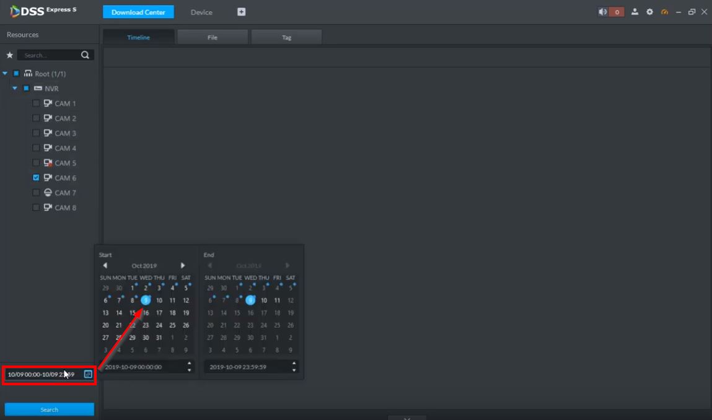The image size is (712, 420).
Task: Check the CAM 7 checkbox
Action: click(x=36, y=193)
